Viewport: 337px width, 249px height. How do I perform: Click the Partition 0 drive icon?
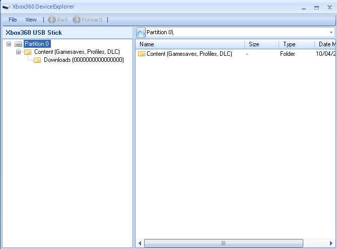coord(18,44)
